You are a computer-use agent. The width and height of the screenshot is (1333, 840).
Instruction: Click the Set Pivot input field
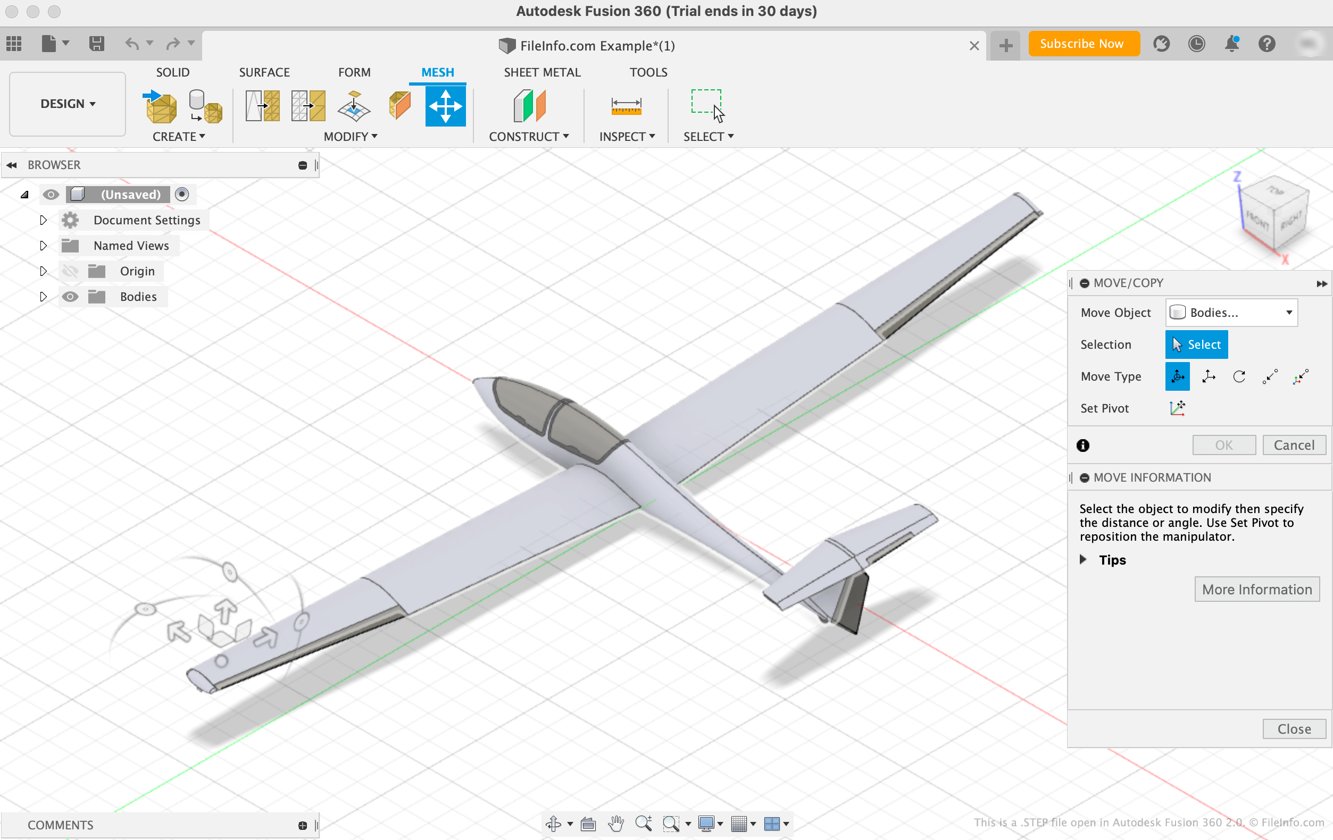1178,407
